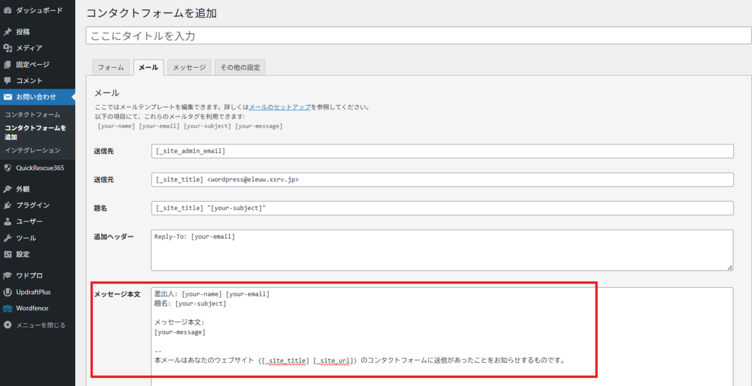Click the 送信先 recipient input field
752x386 pixels.
point(442,151)
